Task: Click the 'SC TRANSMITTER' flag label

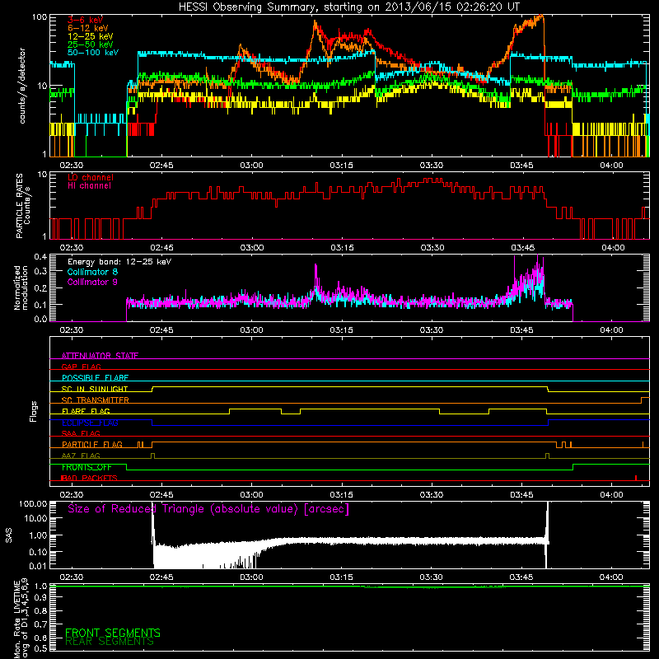Action: point(95,400)
